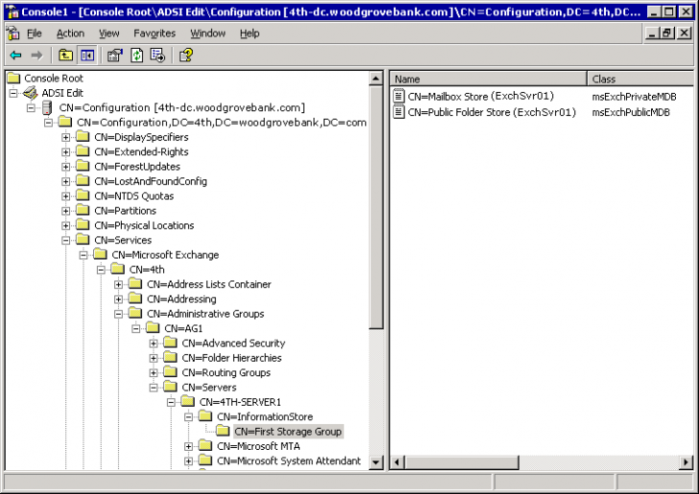
Task: Click the Mailbox Store object icon
Action: tap(398, 96)
